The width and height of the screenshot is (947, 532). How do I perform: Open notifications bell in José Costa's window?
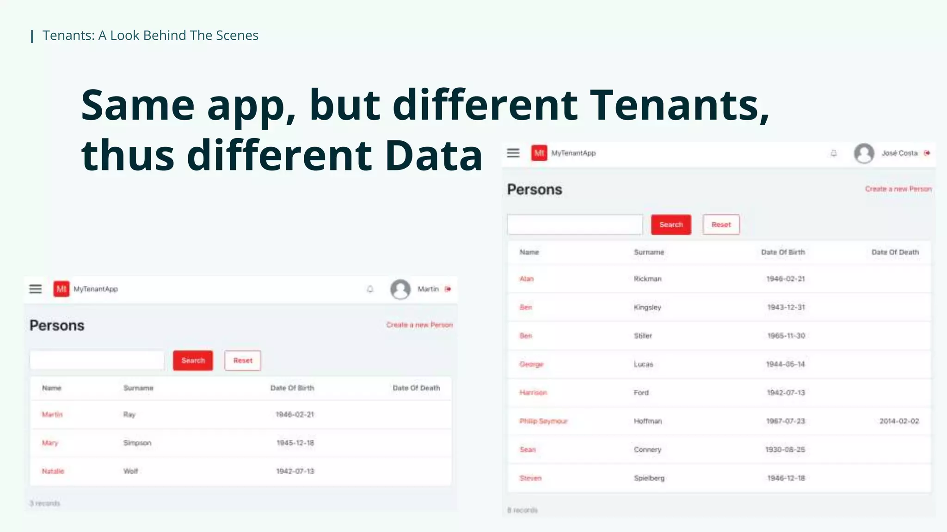click(x=834, y=153)
